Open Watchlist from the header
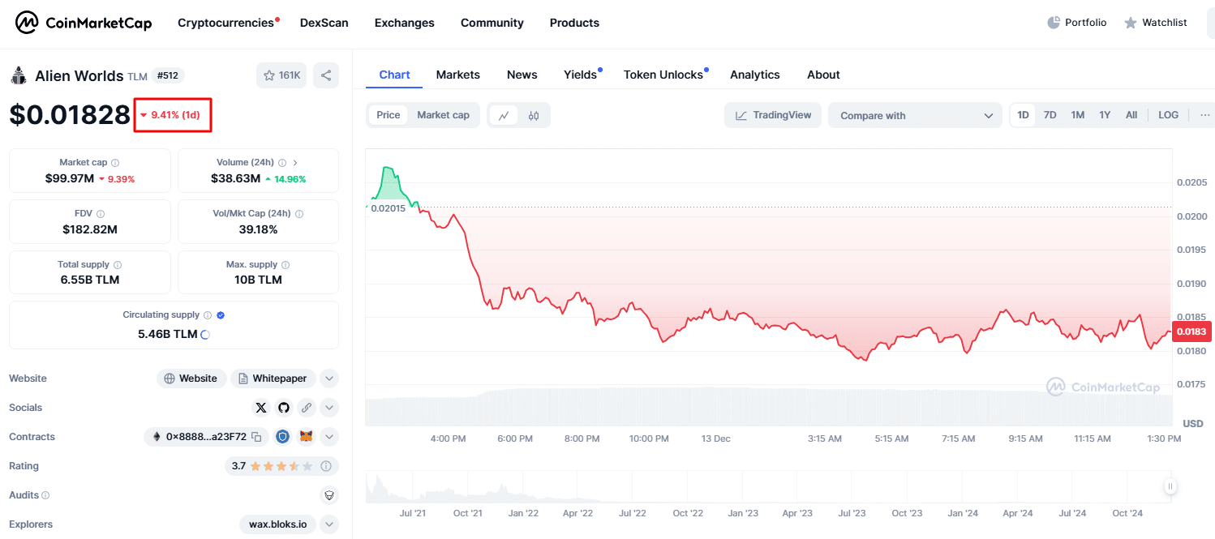The width and height of the screenshot is (1215, 539). pos(1155,23)
